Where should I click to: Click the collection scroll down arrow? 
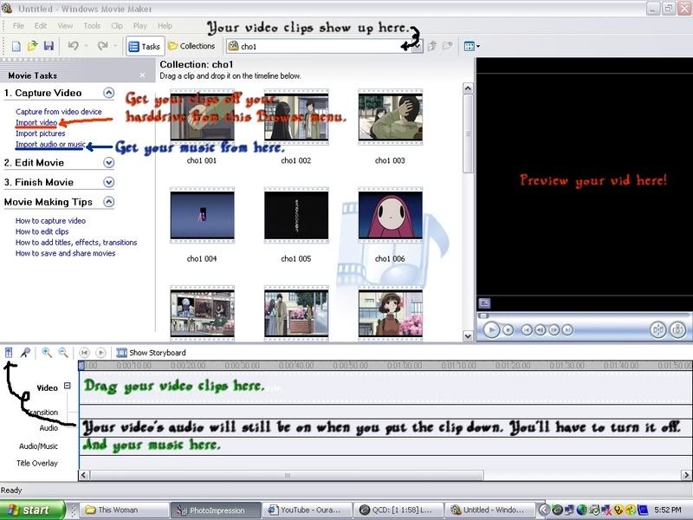pyautogui.click(x=468, y=336)
